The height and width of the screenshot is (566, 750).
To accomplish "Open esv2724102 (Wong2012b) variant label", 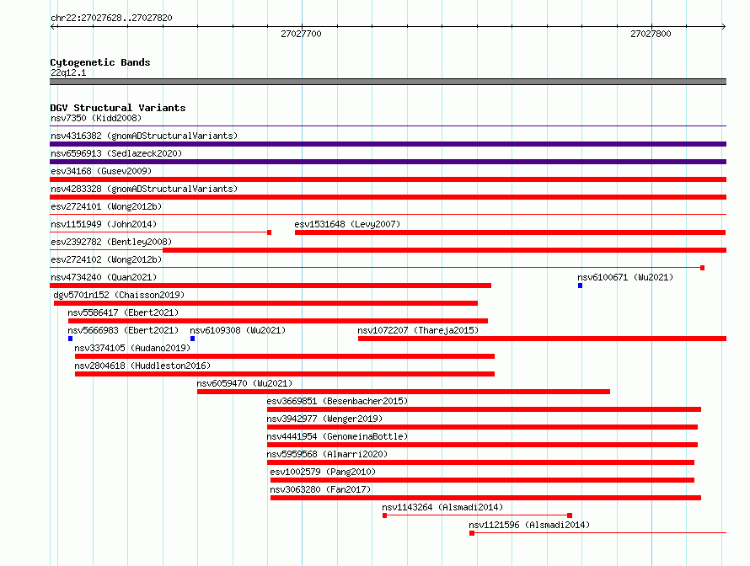I will tap(106, 259).
